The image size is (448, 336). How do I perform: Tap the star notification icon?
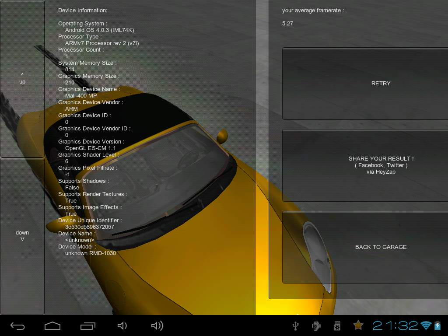pyautogui.click(x=358, y=325)
